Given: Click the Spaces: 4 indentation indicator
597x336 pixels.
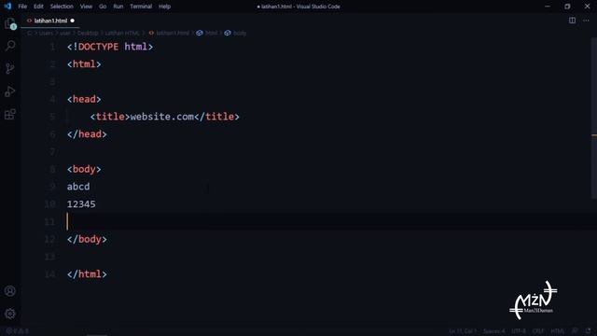Looking at the screenshot, I should pyautogui.click(x=494, y=331).
